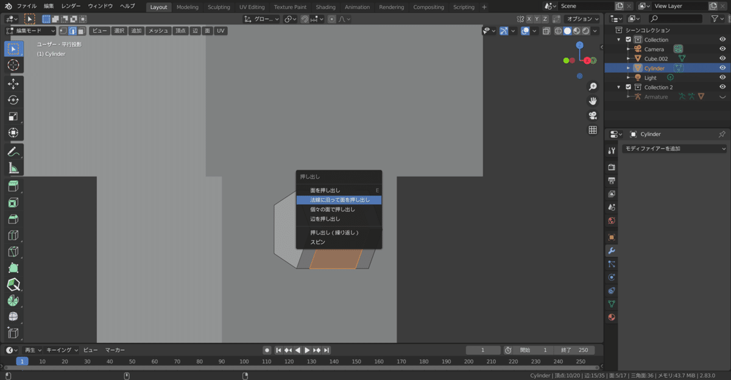
Task: Open the メッシュ header menu
Action: pyautogui.click(x=158, y=30)
